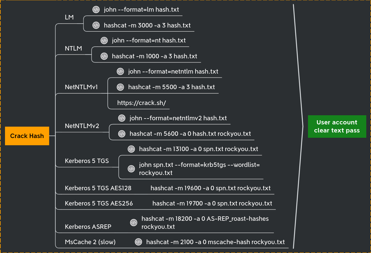Click code icon beside hashcat -m 1000 command
This screenshot has height=253, width=371.
click(104, 56)
